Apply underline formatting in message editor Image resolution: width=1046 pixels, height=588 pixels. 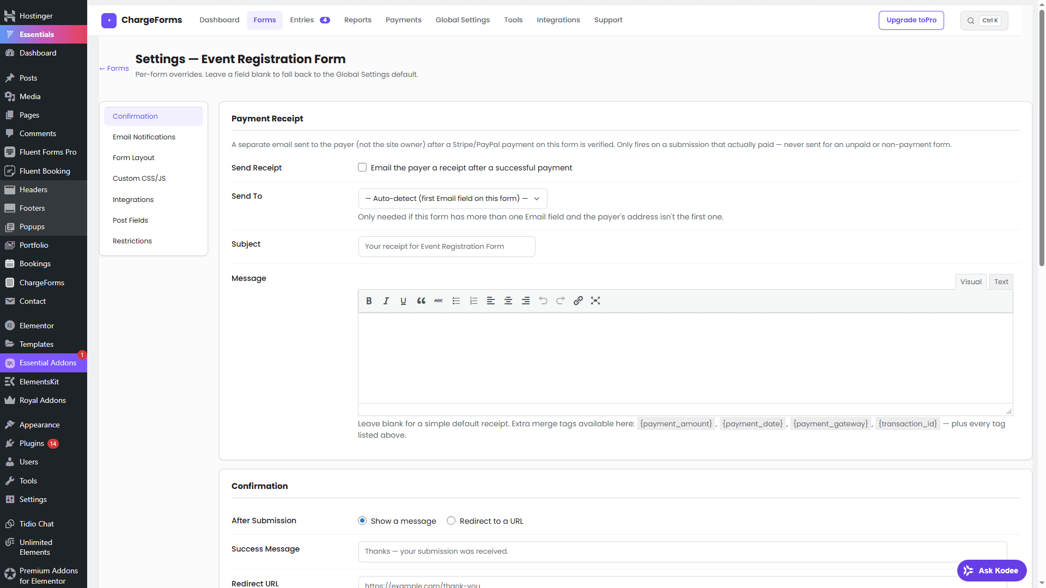[404, 301]
